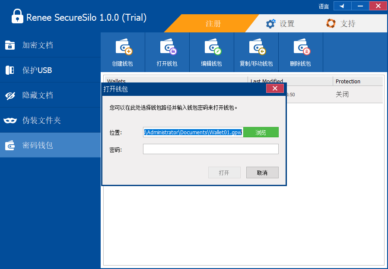This screenshot has width=388, height=269.
Task: Click the Protection column header
Action: click(358, 81)
